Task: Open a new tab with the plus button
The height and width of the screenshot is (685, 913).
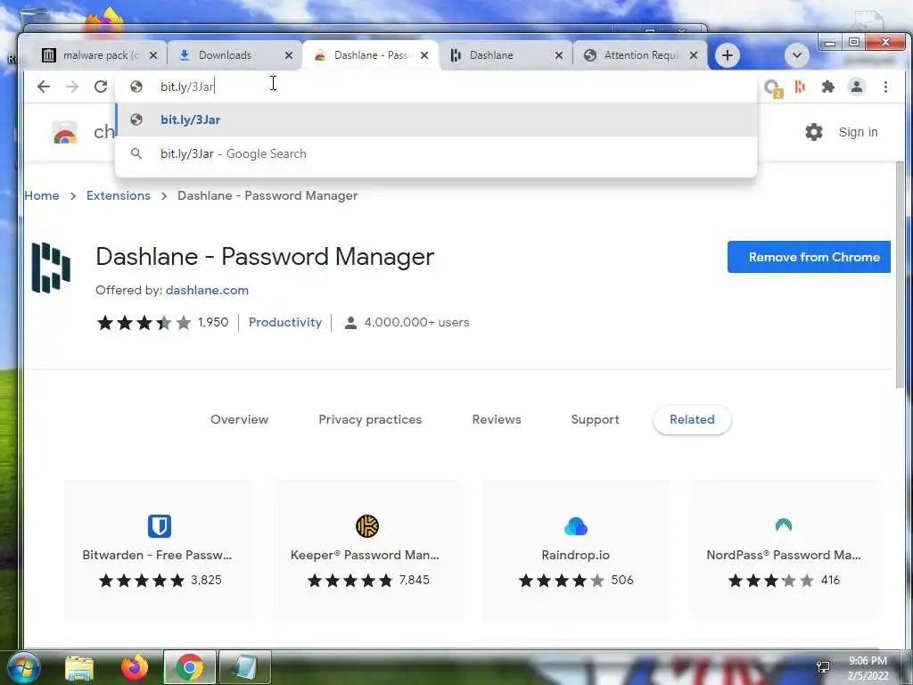Action: pyautogui.click(x=728, y=55)
